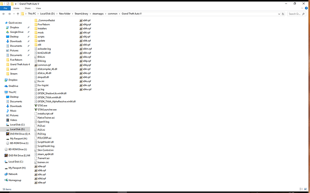Click the Back navigation arrow
This screenshot has width=310, height=193.
pos(4,14)
